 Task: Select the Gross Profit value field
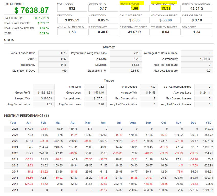44,93
